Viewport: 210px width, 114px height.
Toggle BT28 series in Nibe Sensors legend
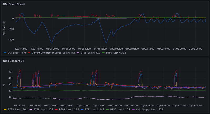click(36, 110)
